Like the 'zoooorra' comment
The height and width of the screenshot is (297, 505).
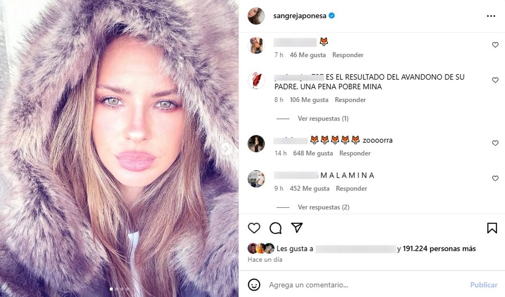(x=495, y=143)
